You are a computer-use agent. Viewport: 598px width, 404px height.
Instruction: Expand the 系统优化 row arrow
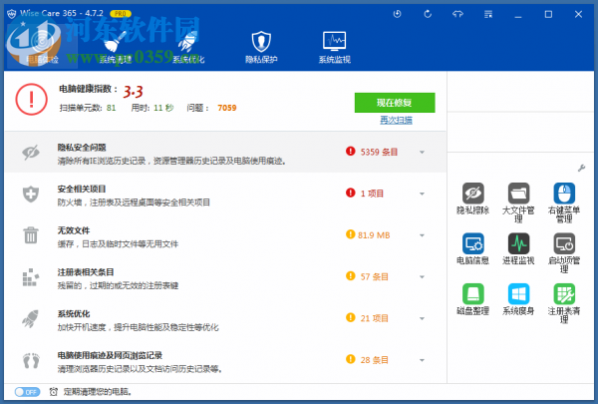click(422, 318)
